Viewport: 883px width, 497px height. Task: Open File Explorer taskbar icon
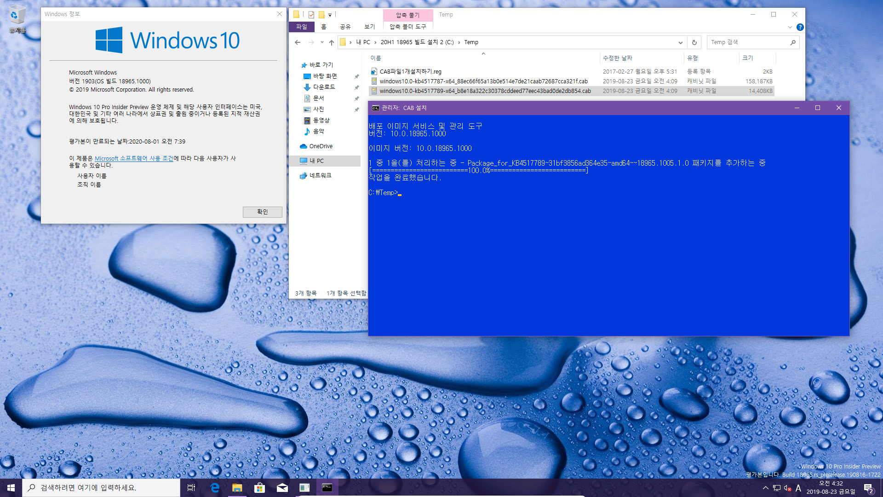(x=237, y=488)
